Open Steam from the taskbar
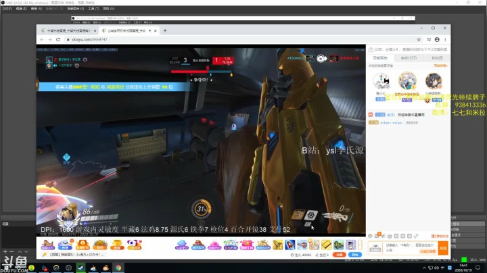The height and width of the screenshot is (273, 487). 80,268
